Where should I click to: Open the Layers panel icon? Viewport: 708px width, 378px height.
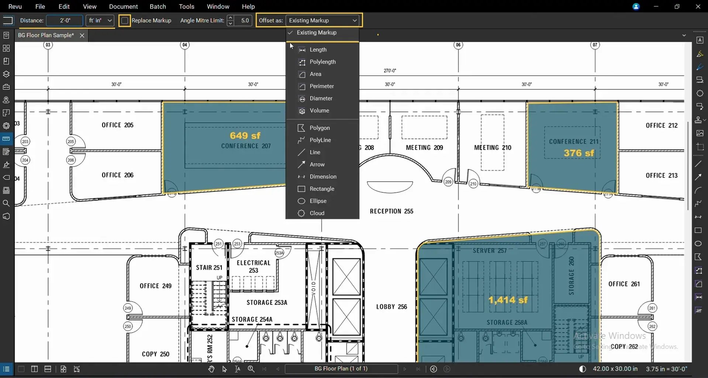pos(6,74)
